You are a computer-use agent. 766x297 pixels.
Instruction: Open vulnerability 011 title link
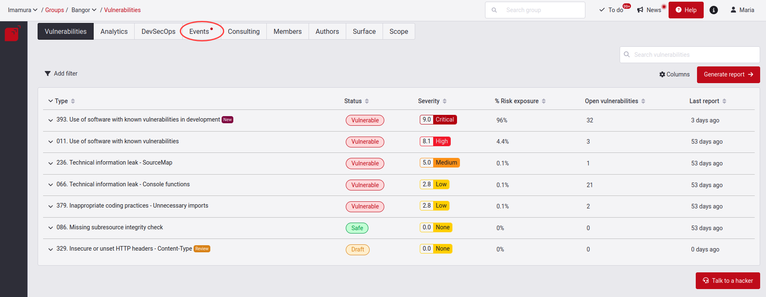coord(117,141)
